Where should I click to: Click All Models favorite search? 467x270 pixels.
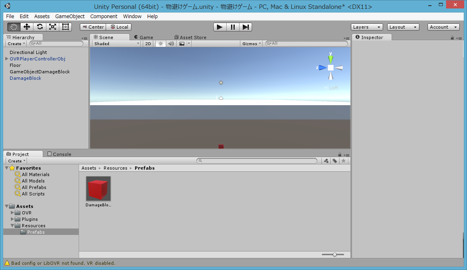click(33, 181)
